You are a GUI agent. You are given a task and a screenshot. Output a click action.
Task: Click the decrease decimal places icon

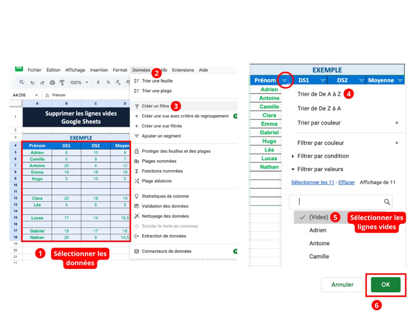point(118,82)
